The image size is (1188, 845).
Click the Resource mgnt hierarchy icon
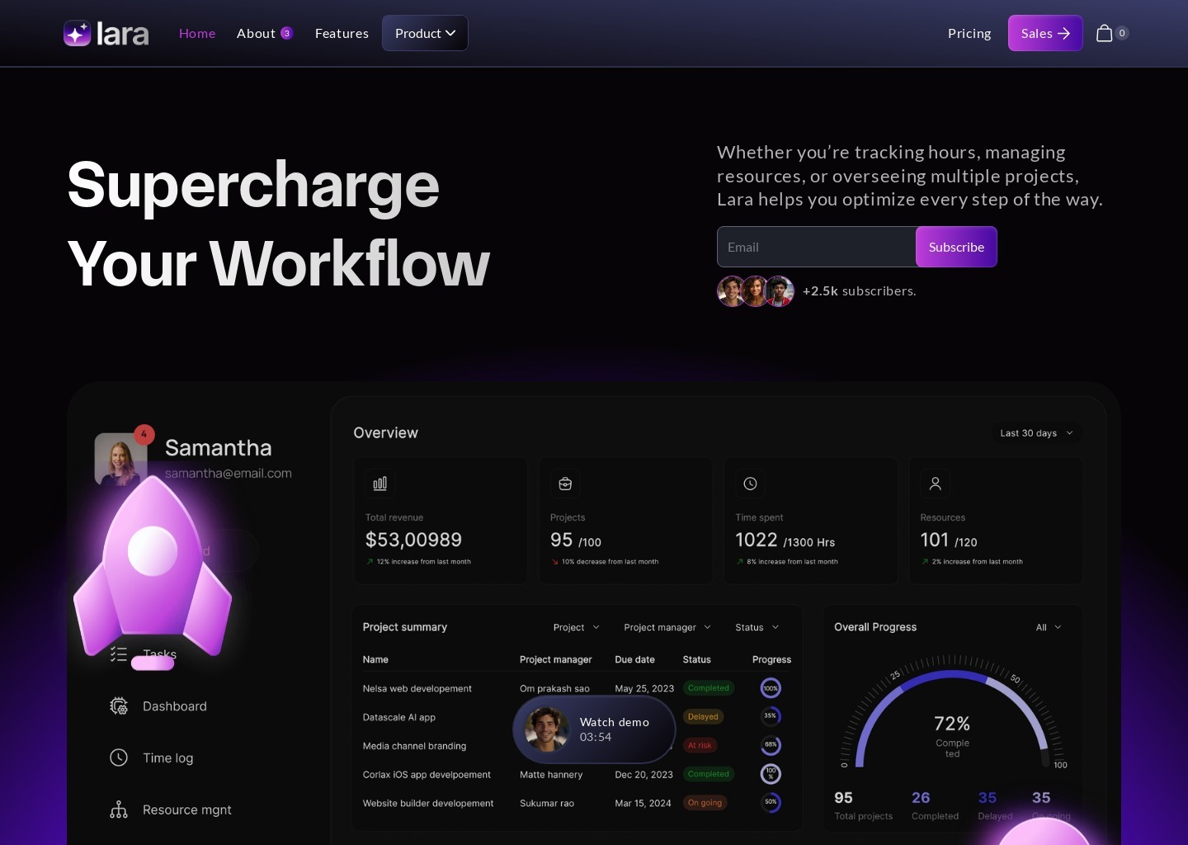[119, 810]
